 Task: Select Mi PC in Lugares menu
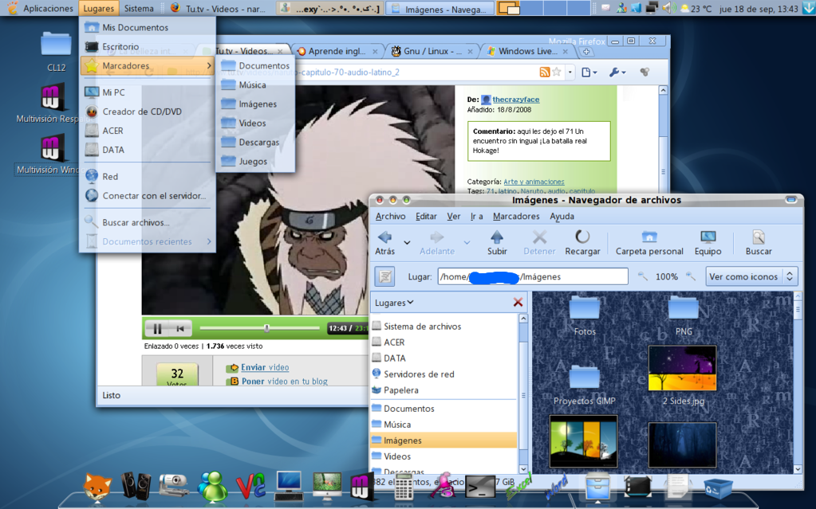[148, 92]
